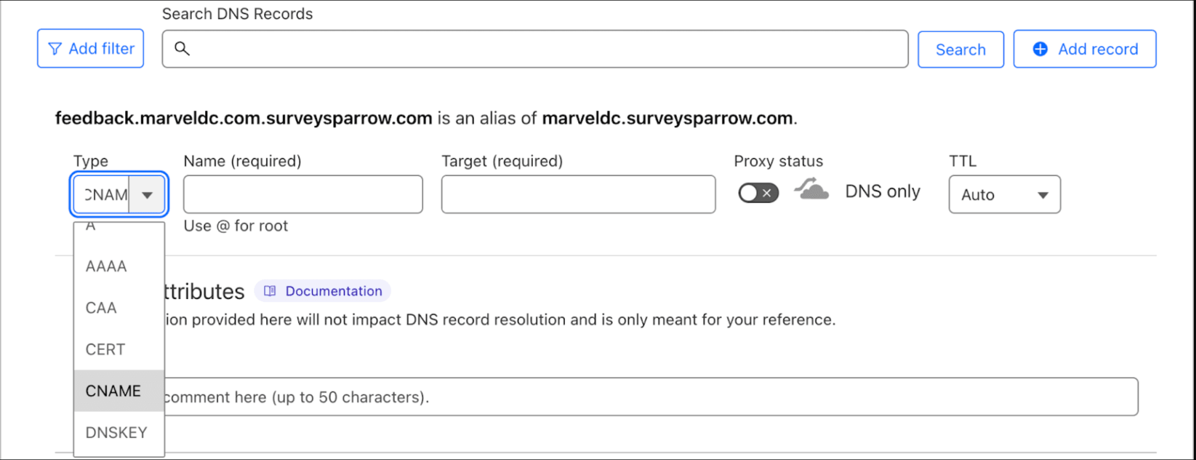
Task: Select the highlighted CNAME option
Action: click(x=113, y=391)
